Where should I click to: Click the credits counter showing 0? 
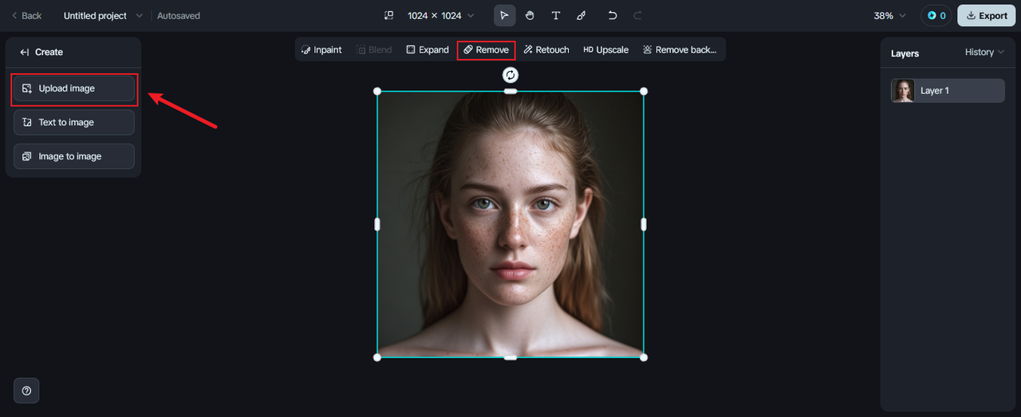point(936,16)
